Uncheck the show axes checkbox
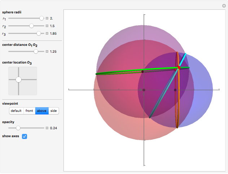 click(x=25, y=136)
